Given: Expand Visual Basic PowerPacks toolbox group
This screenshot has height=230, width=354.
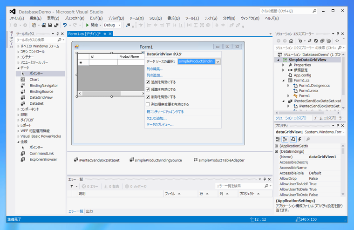Looking at the screenshot, I should click(18, 136).
